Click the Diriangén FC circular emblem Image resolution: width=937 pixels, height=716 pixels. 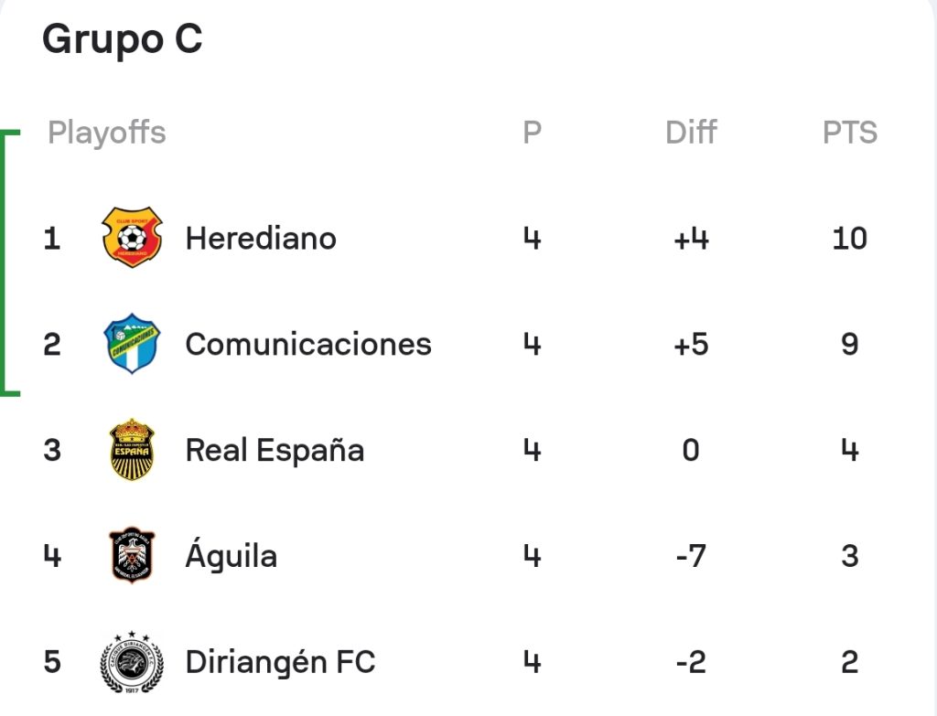pos(132,662)
